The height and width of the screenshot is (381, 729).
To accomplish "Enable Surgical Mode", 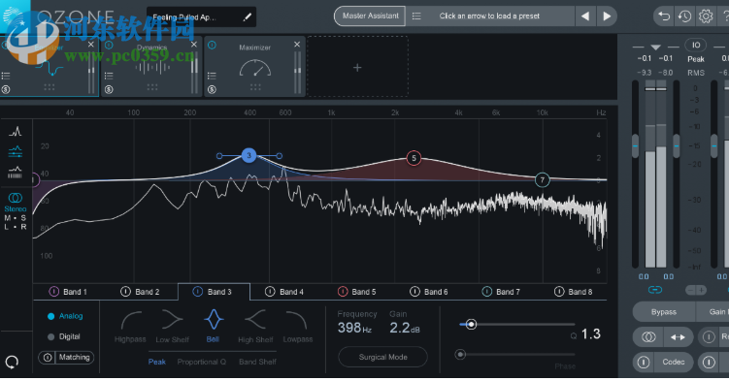I will [382, 357].
